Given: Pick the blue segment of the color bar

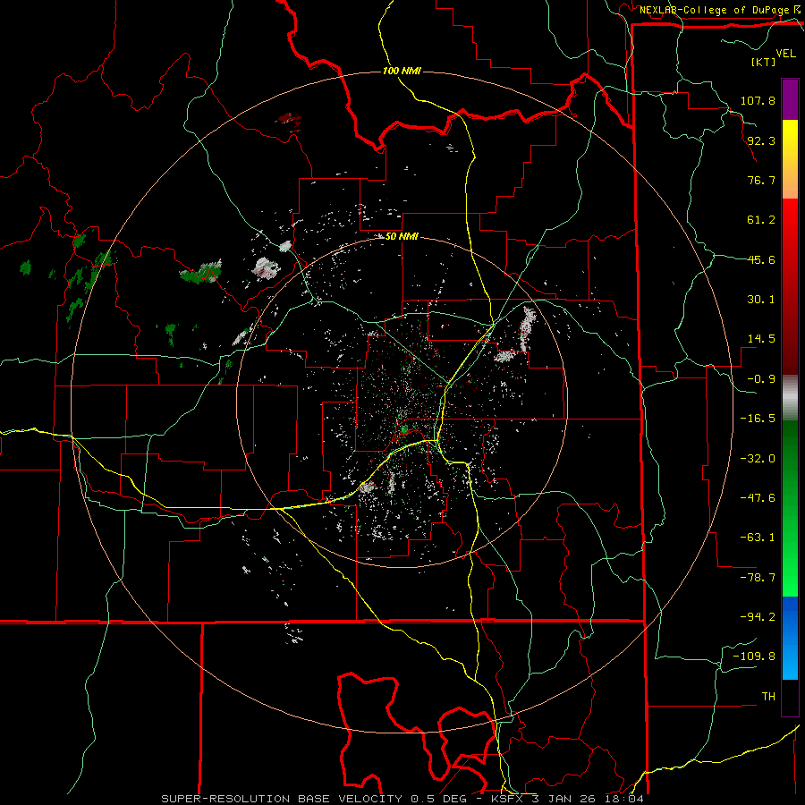Looking at the screenshot, I should 790,638.
